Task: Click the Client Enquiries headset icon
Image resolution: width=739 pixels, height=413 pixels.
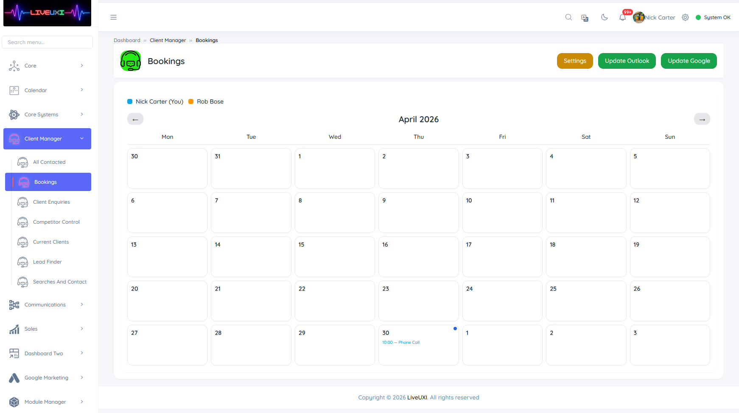Action: coord(22,202)
